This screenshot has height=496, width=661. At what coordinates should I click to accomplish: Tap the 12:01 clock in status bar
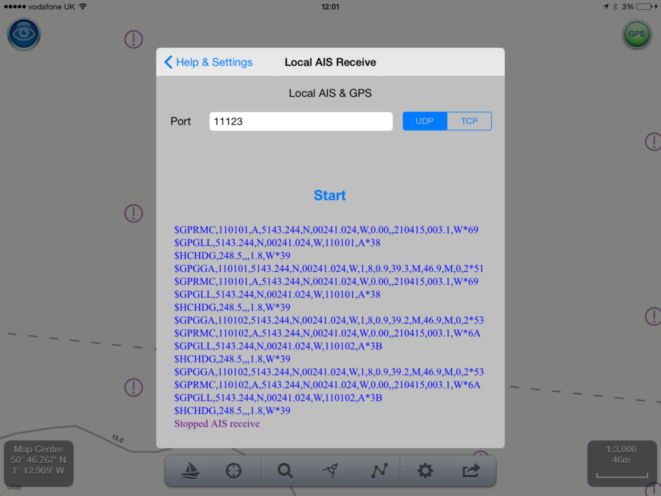(330, 6)
